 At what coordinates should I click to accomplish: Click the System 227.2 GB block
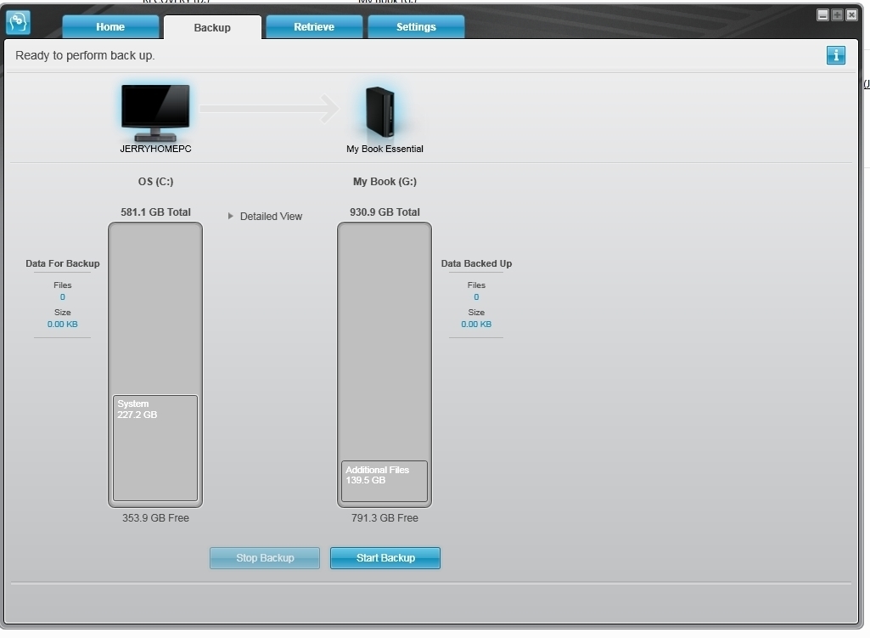coord(155,448)
